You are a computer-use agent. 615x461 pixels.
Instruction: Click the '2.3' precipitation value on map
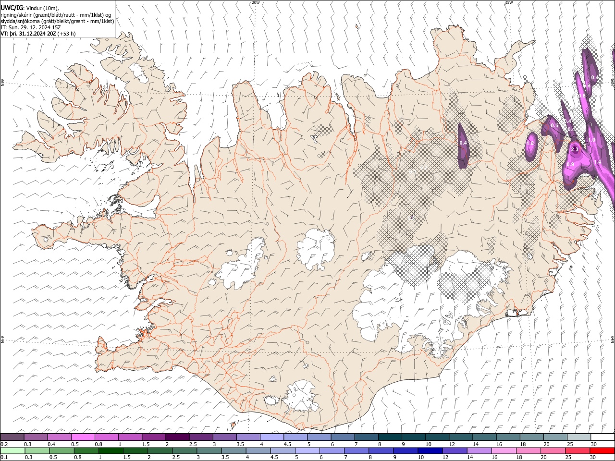pos(575,150)
